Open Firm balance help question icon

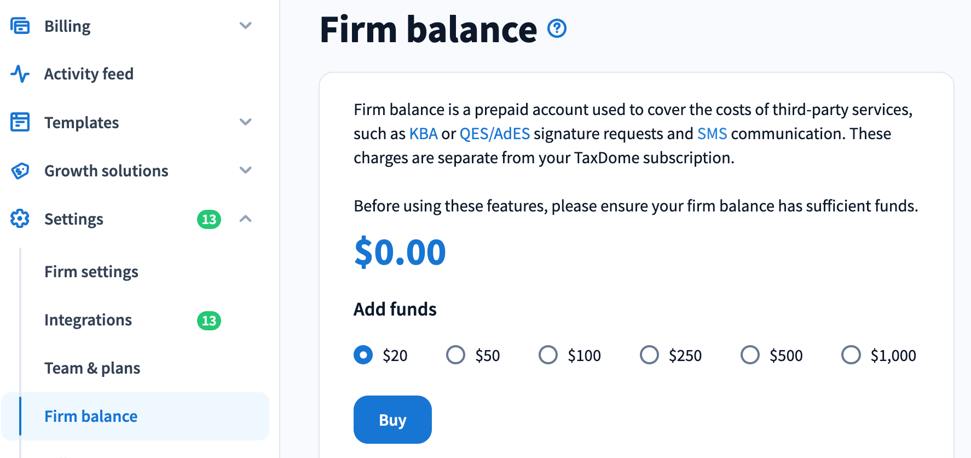click(557, 28)
